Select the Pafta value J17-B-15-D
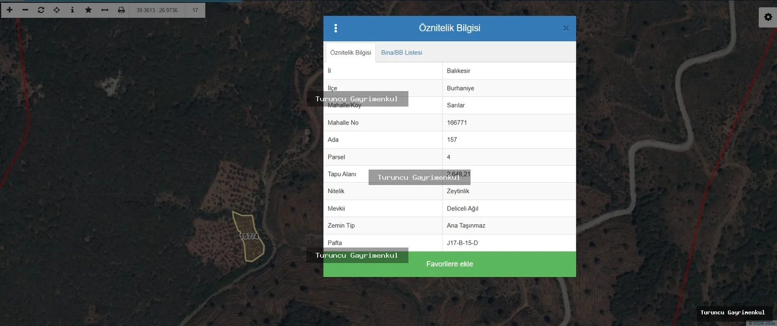This screenshot has height=326, width=777. [509, 243]
